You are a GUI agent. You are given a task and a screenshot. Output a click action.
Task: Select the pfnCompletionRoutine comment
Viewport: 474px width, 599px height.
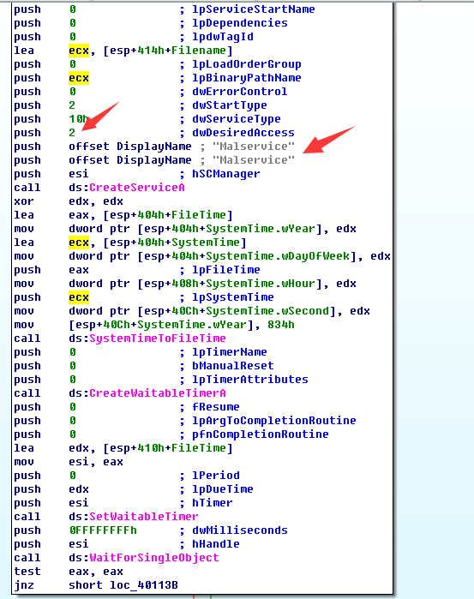click(261, 434)
